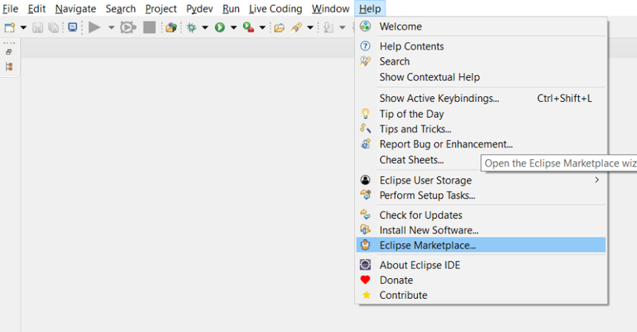Screen dimensions: 637x332
Task: Expand the Eclipse User Storage submenu
Action: click(x=596, y=180)
